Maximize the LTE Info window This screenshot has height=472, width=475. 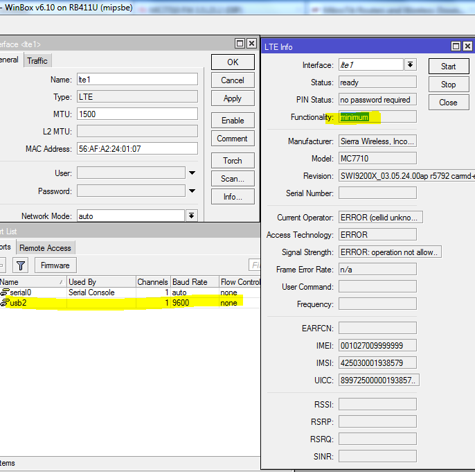click(456, 46)
